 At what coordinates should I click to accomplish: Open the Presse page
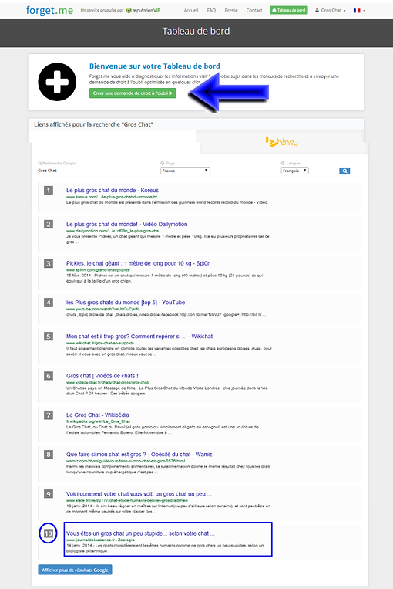[x=231, y=11]
